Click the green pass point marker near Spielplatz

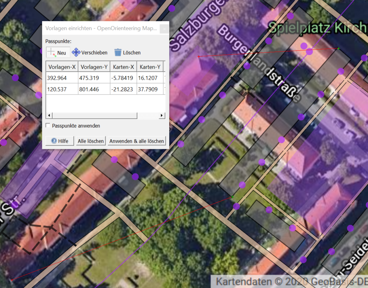pyautogui.click(x=338, y=48)
